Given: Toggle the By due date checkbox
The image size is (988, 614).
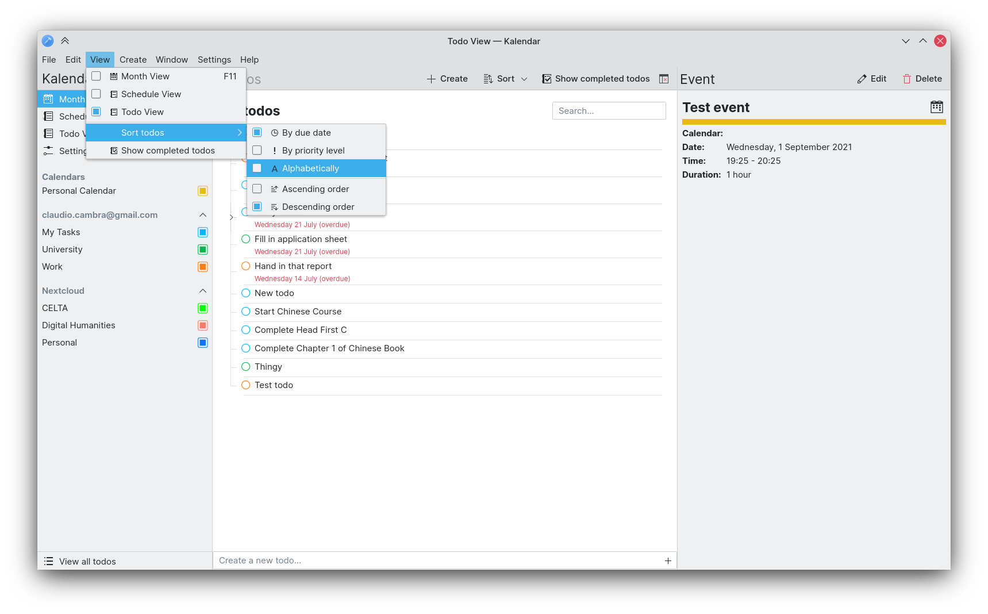Looking at the screenshot, I should click(x=257, y=132).
